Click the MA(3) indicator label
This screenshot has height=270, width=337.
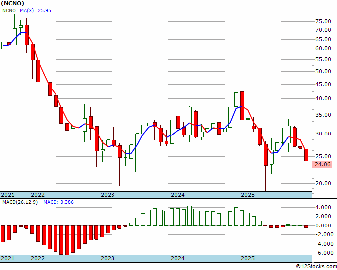click(x=27, y=11)
